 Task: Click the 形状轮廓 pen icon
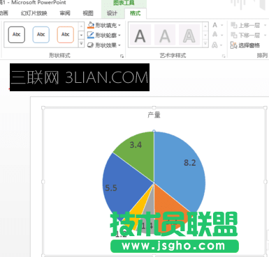(x=91, y=35)
